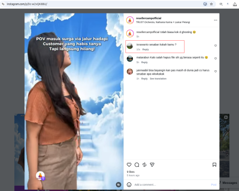Like the yannaabii comment

click(216, 71)
